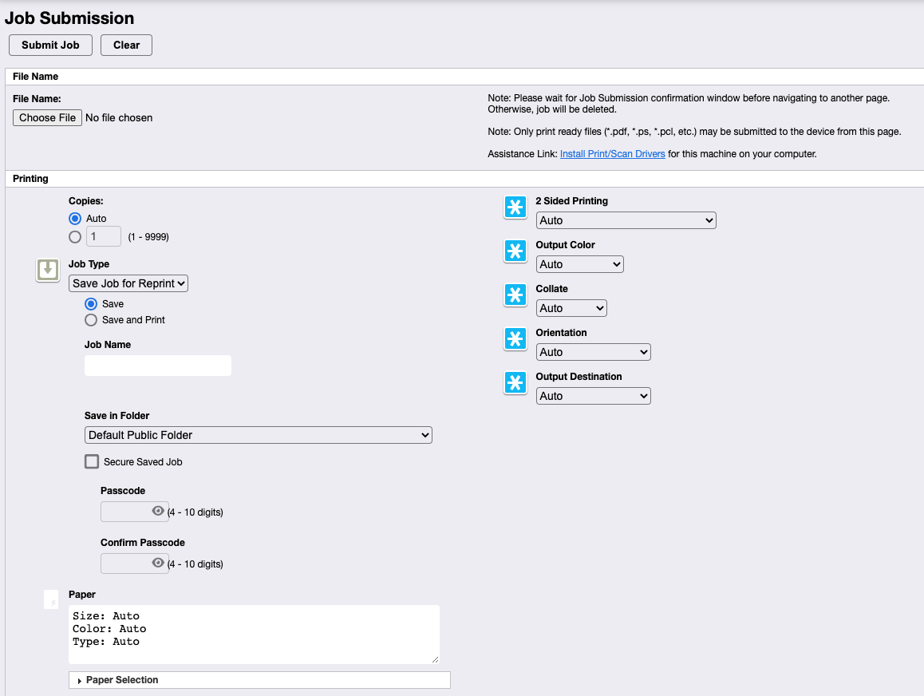Click the asterisk icon beside Orientation
Viewport: 924px width, 696px height.
515,339
